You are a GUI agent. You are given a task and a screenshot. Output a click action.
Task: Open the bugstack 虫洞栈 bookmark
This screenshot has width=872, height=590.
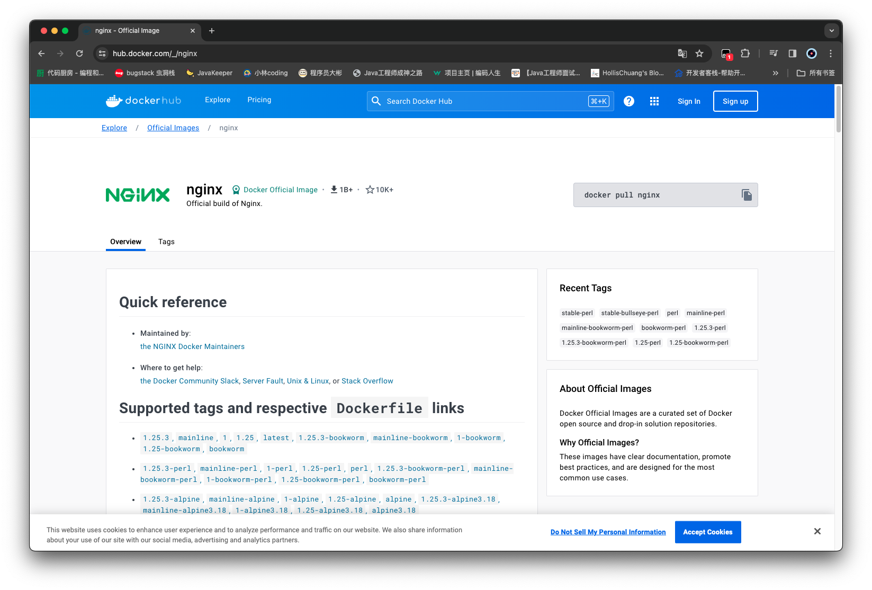tap(145, 73)
